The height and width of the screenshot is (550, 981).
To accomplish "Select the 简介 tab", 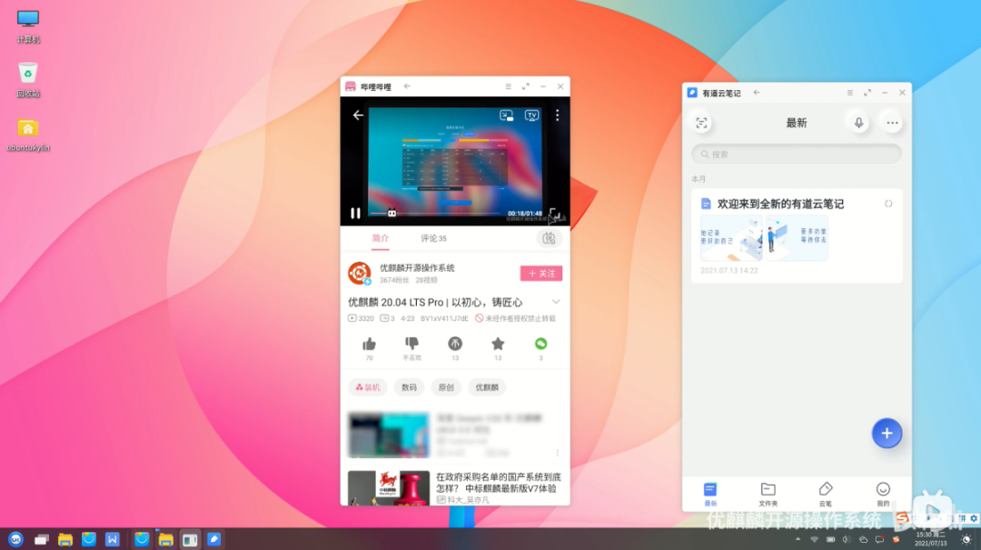I will tap(381, 238).
